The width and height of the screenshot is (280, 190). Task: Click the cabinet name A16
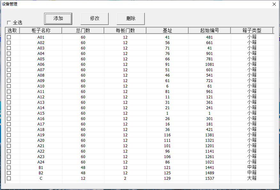(x=41, y=119)
